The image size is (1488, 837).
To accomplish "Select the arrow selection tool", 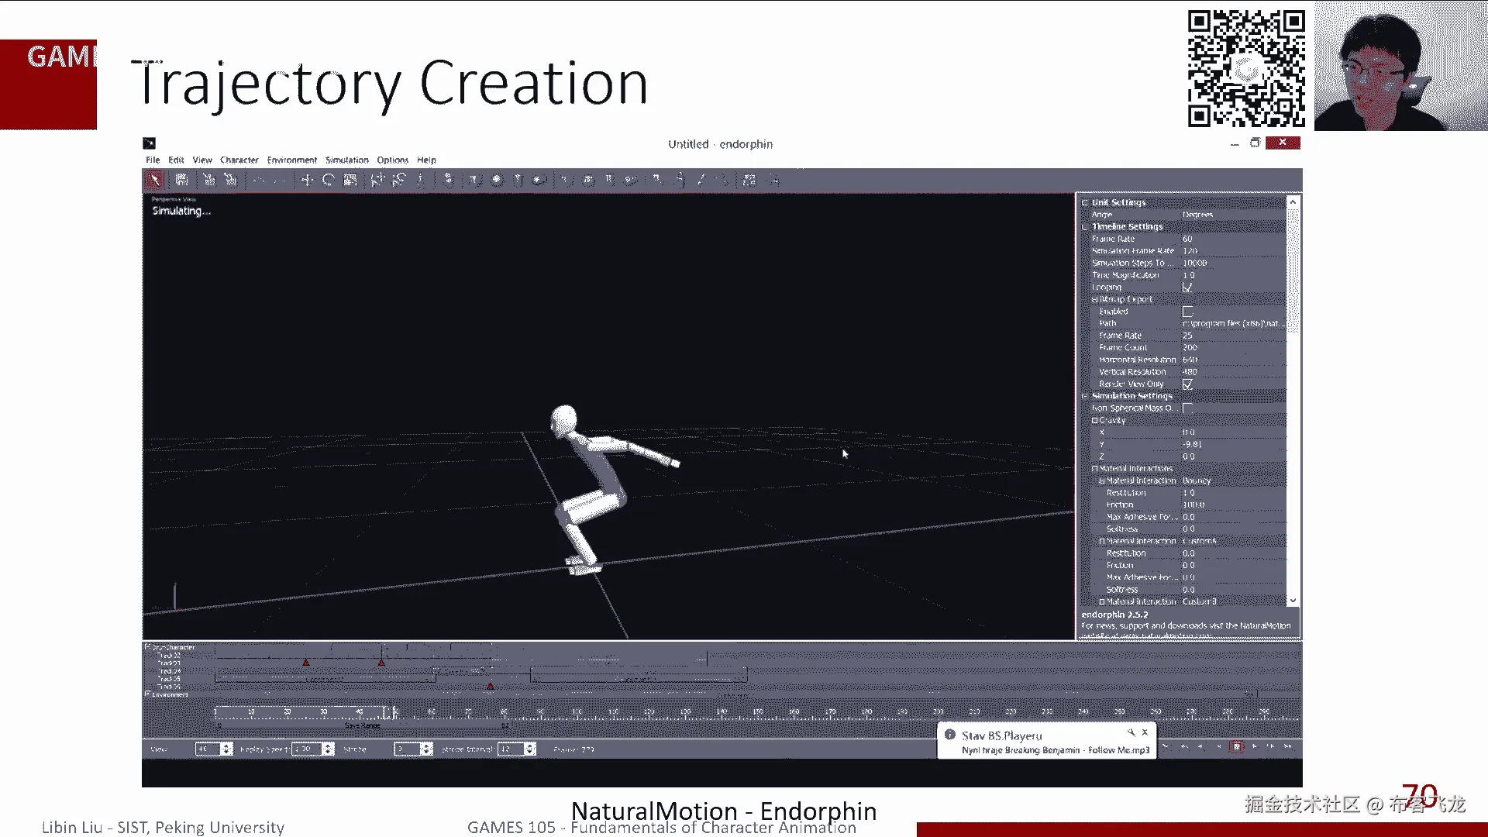I will [x=155, y=181].
